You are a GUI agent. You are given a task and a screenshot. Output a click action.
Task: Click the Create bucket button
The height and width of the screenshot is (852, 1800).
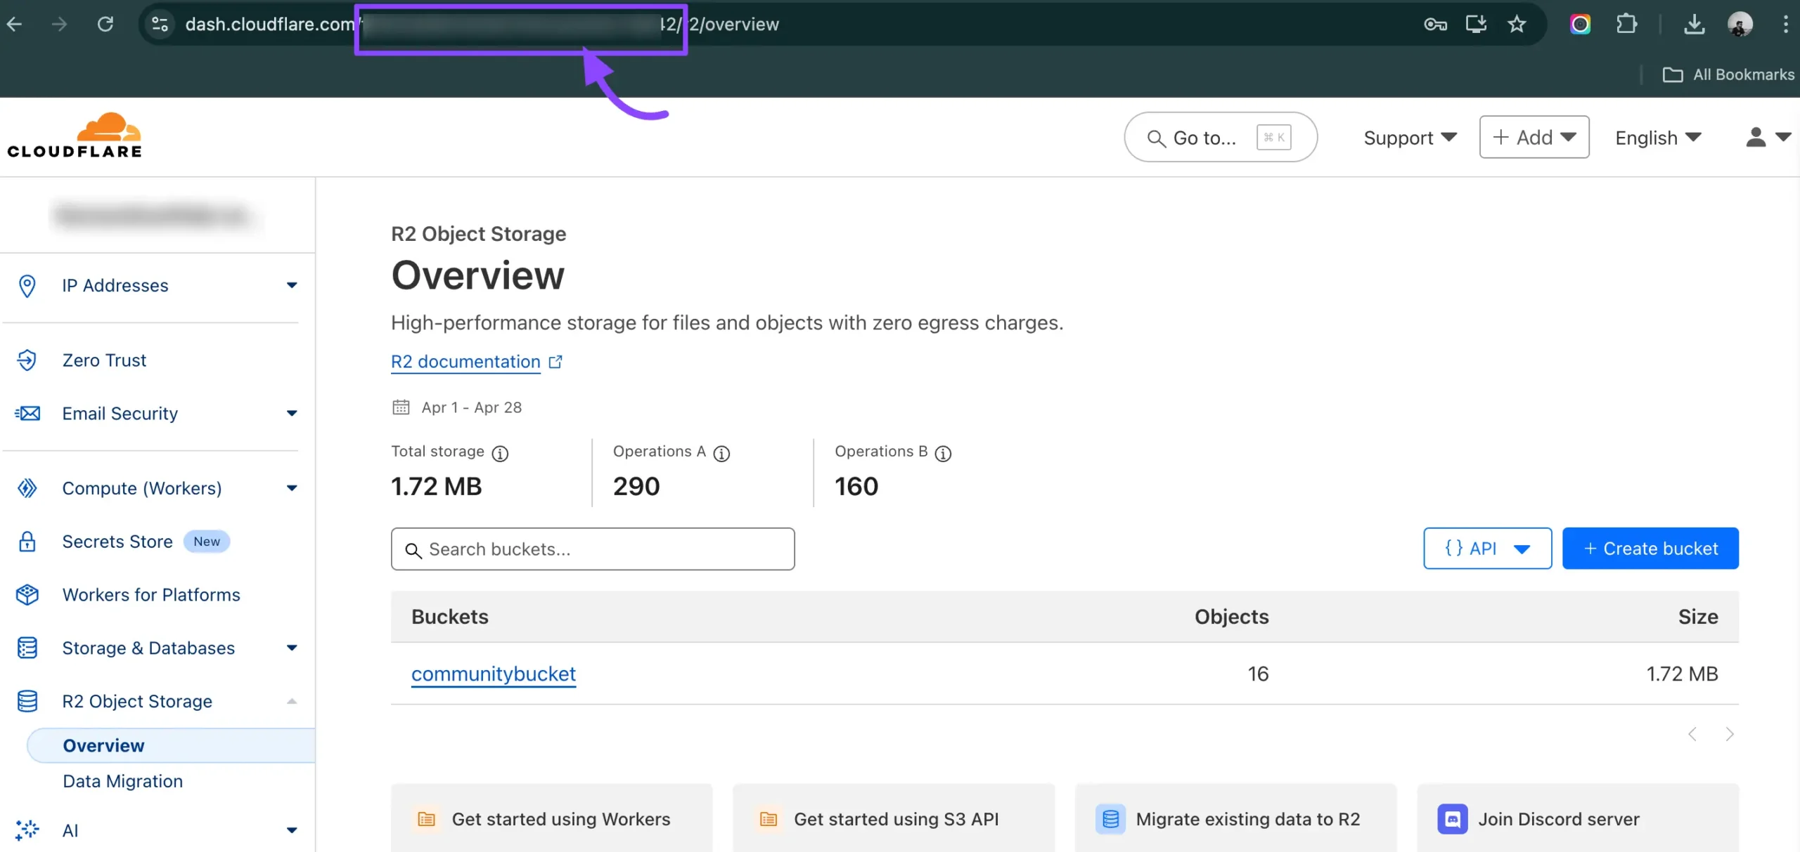tap(1650, 548)
